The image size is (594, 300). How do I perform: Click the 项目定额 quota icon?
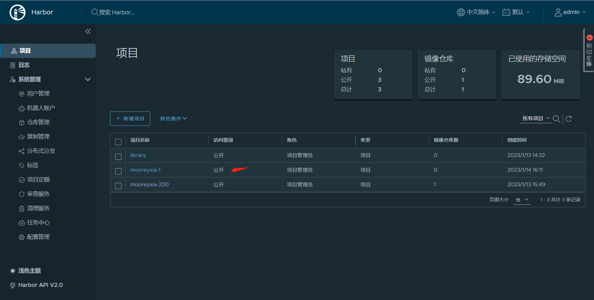22,180
